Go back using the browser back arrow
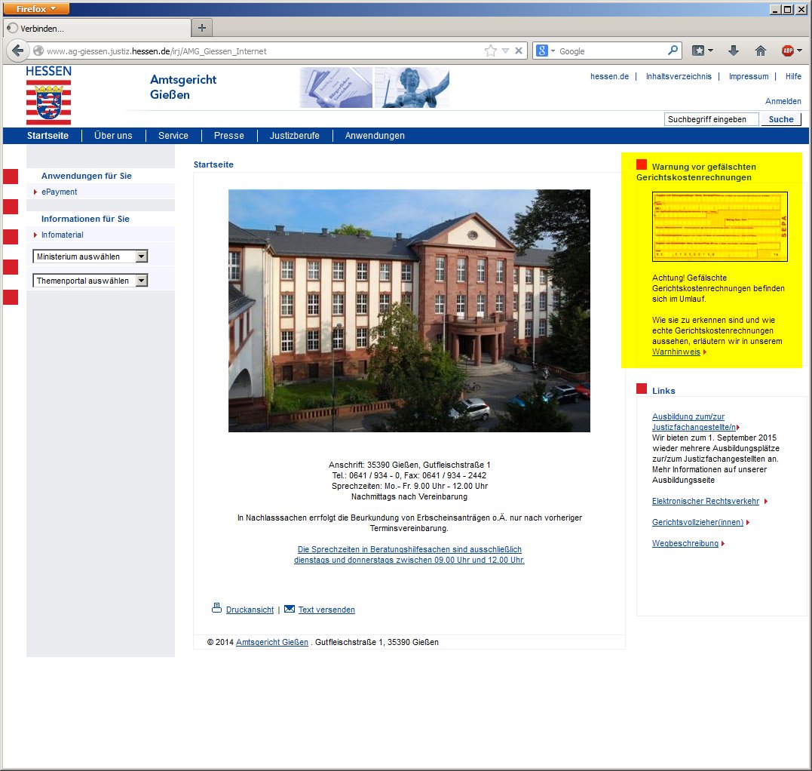 pos(17,51)
